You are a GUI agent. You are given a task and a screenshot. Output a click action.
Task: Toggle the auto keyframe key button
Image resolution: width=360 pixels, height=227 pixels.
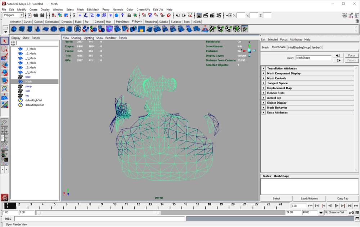coord(351,213)
